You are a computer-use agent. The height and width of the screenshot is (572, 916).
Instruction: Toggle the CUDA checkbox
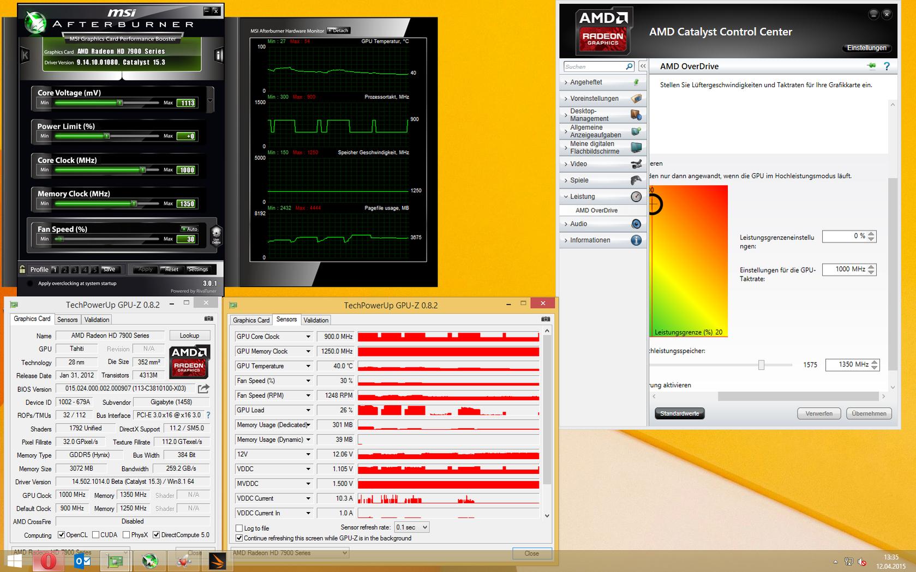95,535
